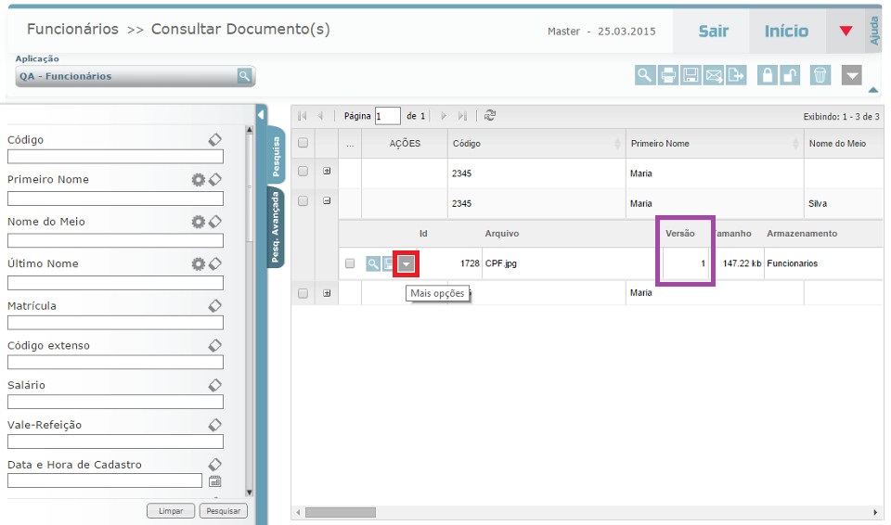Tick the select-all checkbox in grid header
The width and height of the screenshot is (891, 525).
(x=303, y=144)
